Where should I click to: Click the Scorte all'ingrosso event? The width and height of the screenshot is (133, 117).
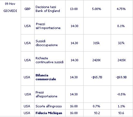coord(49,106)
